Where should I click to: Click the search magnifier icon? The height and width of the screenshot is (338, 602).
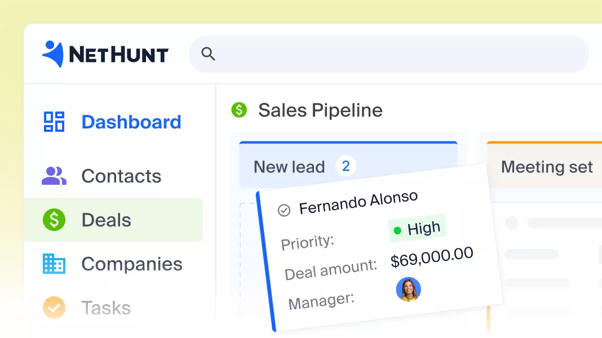208,54
